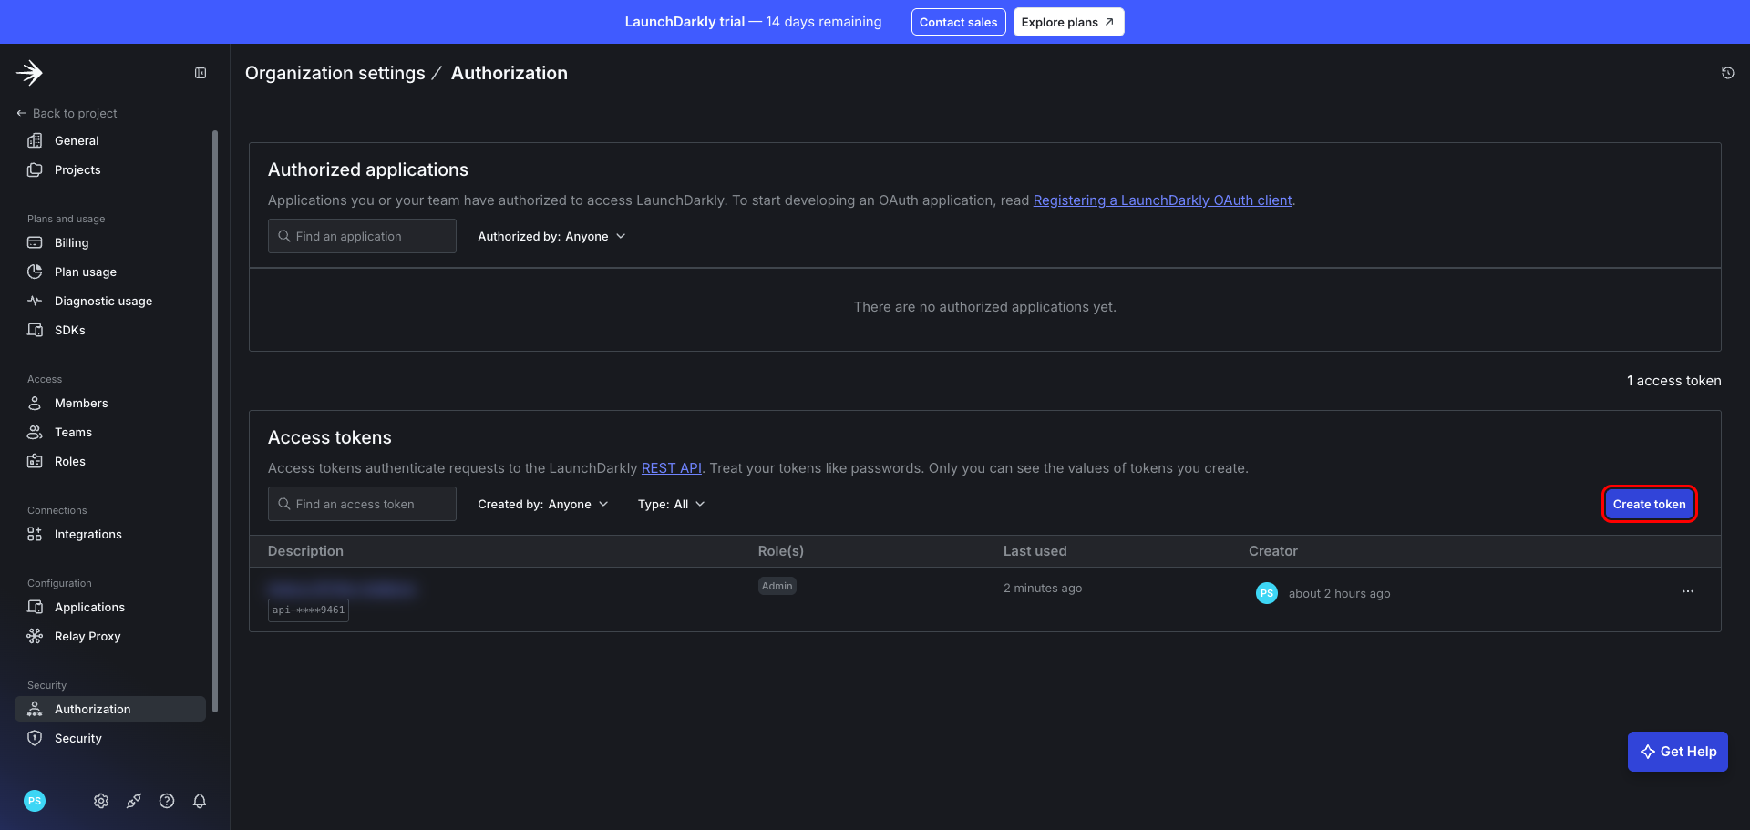The image size is (1750, 830).
Task: Open the Registering a LaunchDarkly OAuth client link
Action: (x=1162, y=200)
